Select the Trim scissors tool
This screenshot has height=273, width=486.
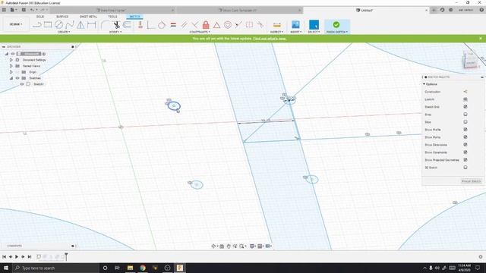coord(116,25)
